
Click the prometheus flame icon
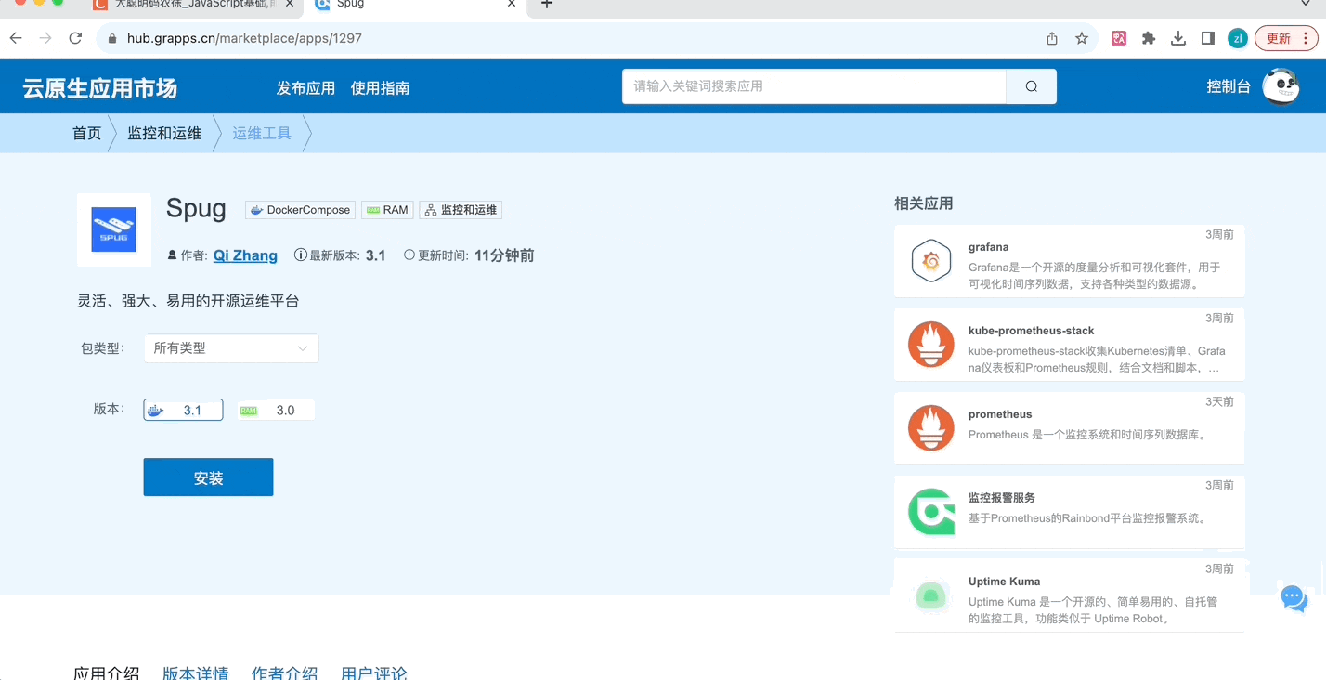[931, 428]
